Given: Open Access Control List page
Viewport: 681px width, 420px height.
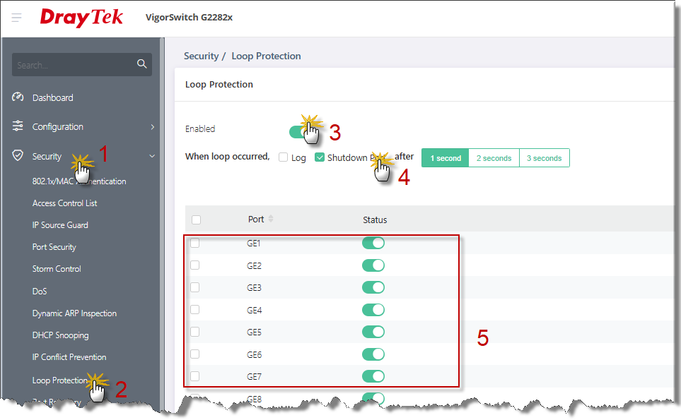Looking at the screenshot, I should (65, 203).
